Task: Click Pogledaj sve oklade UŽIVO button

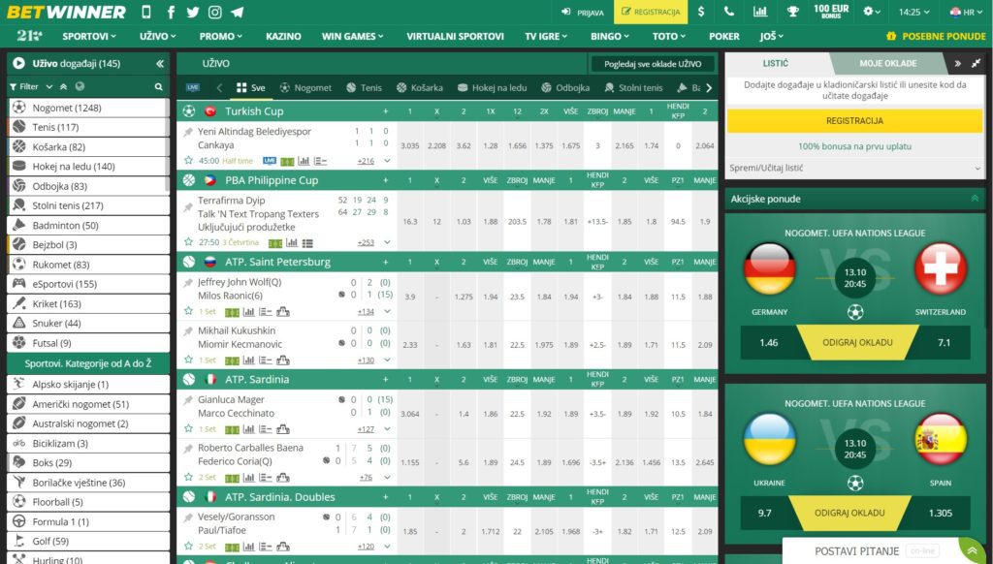Action: [653, 64]
